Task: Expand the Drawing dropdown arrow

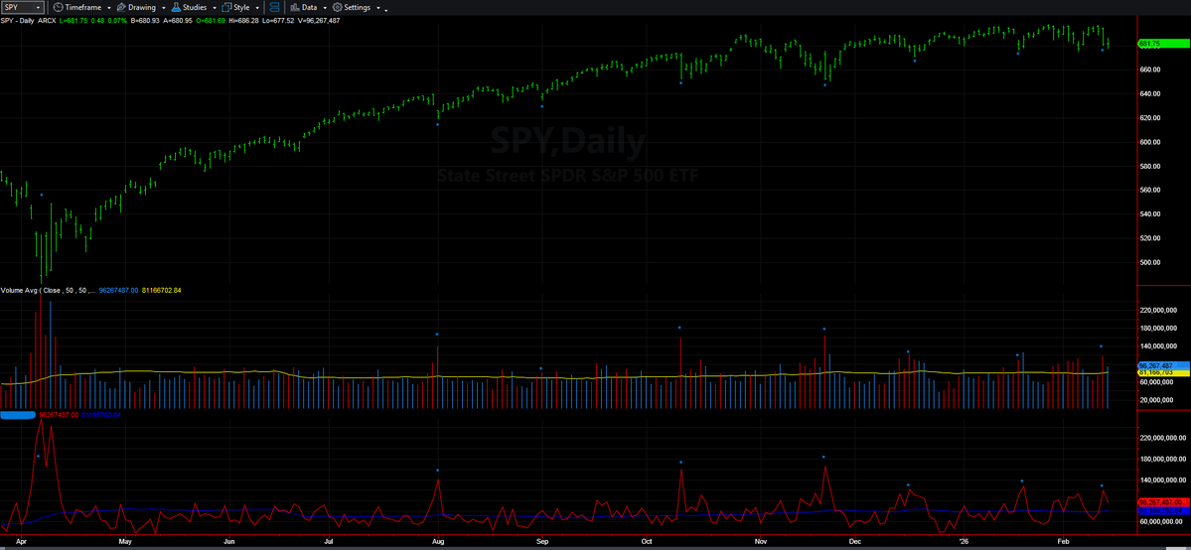Action: point(164,8)
